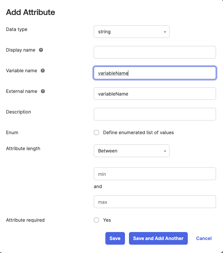Check the Attribute required Yes checkbox
223x253 pixels.
click(96, 220)
